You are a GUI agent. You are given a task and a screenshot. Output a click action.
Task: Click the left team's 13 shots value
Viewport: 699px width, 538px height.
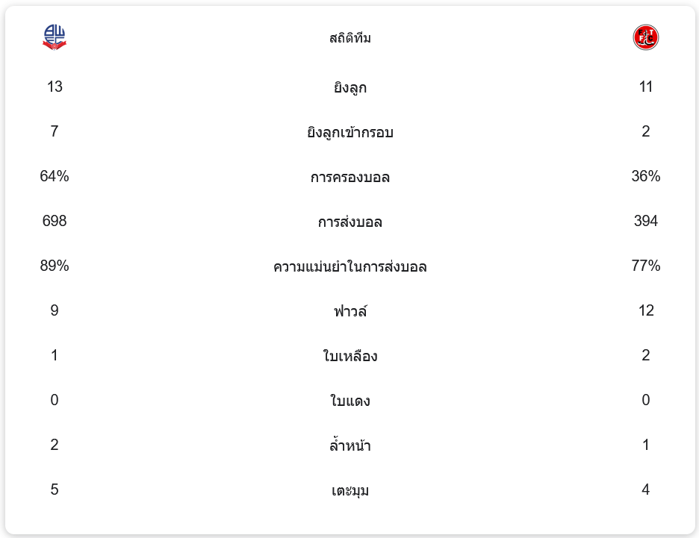click(x=55, y=87)
